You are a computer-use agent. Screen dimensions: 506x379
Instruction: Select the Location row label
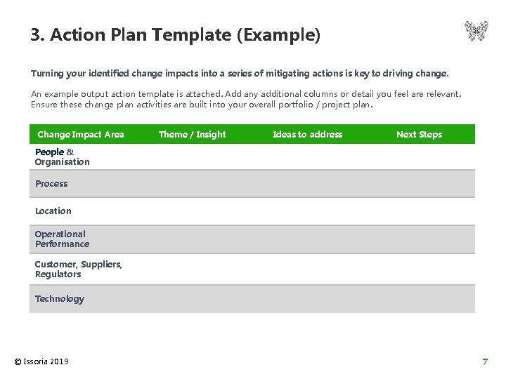[53, 211]
